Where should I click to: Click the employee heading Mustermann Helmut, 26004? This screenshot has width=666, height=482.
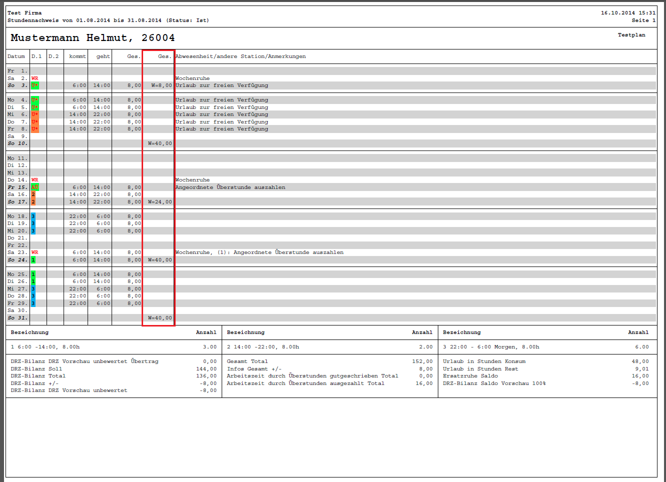point(93,38)
